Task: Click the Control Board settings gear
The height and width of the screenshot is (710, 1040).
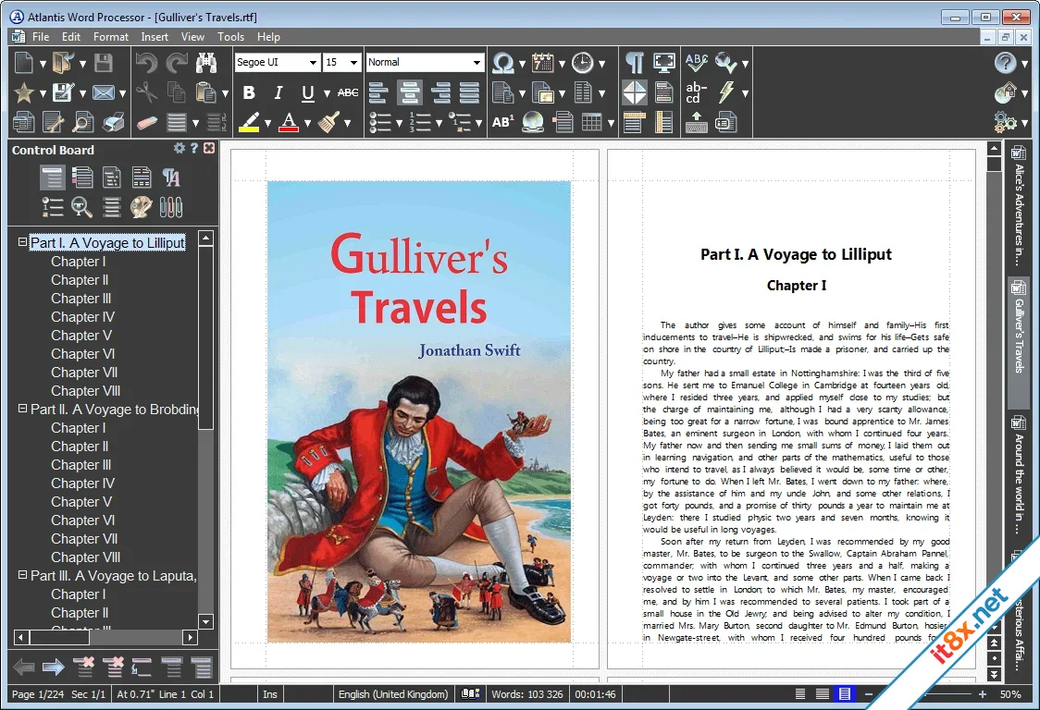Action: pos(180,149)
